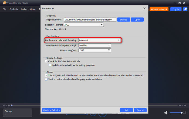Mute audio with the speaker icon
189x119 pixels.
tap(166, 113)
